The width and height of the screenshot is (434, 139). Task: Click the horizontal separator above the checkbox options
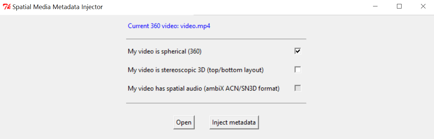[x=216, y=39]
